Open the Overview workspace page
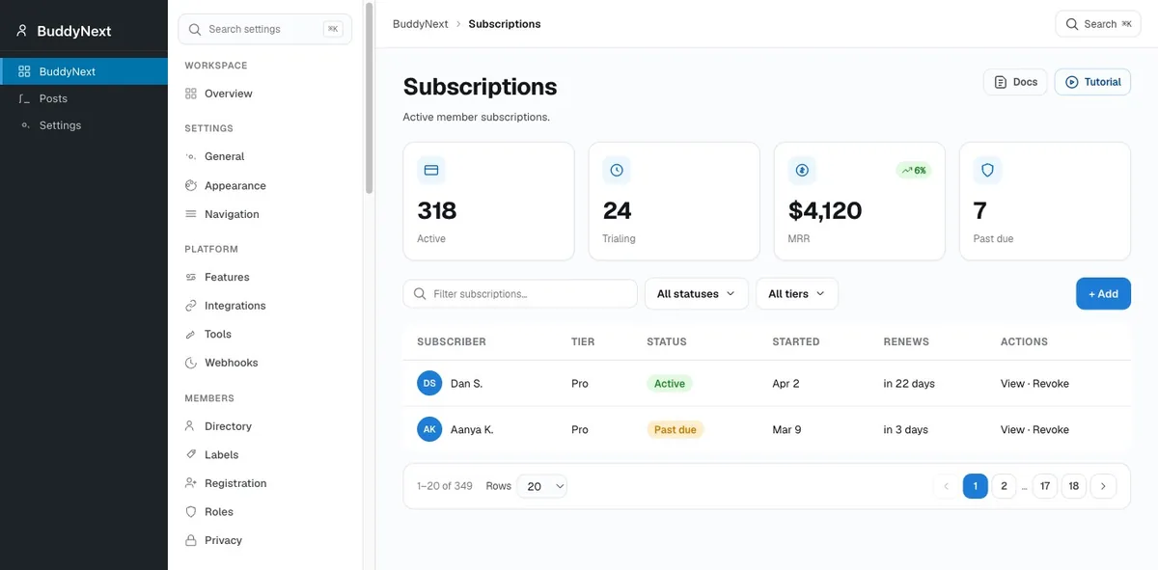 coord(228,94)
